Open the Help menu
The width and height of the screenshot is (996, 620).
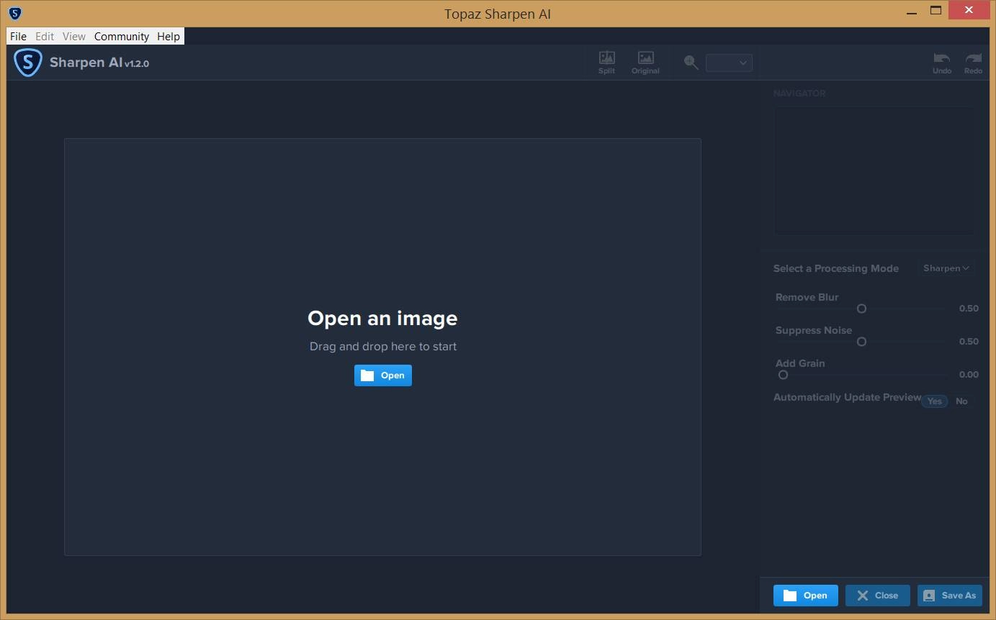pyautogui.click(x=169, y=36)
